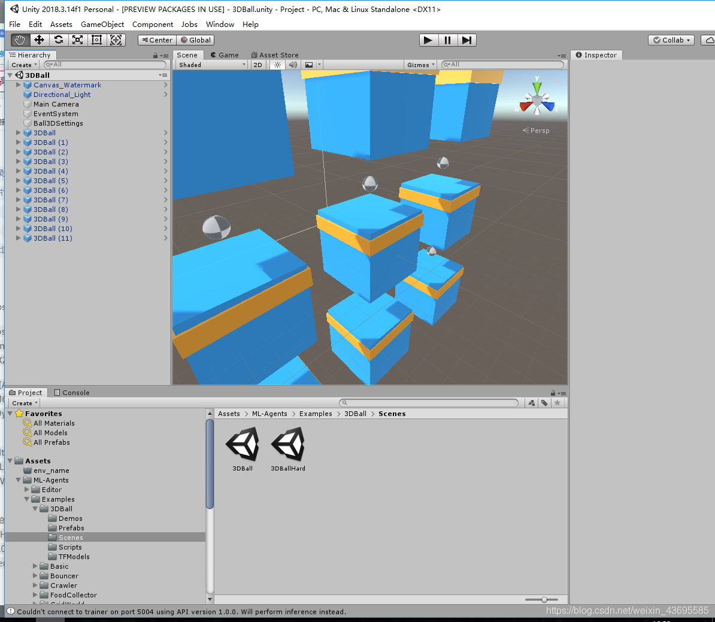Select the Move tool
This screenshot has height=622, width=715.
coord(39,40)
